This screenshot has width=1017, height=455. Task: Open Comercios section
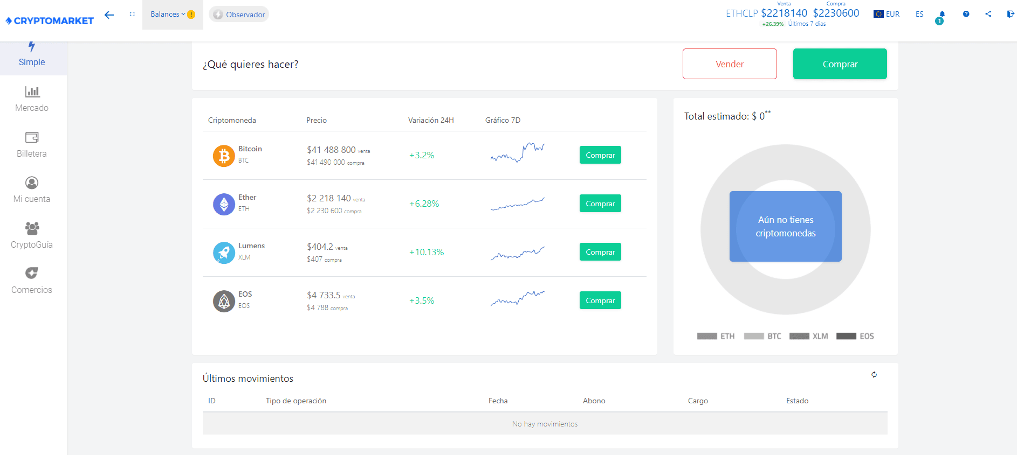pyautogui.click(x=32, y=281)
